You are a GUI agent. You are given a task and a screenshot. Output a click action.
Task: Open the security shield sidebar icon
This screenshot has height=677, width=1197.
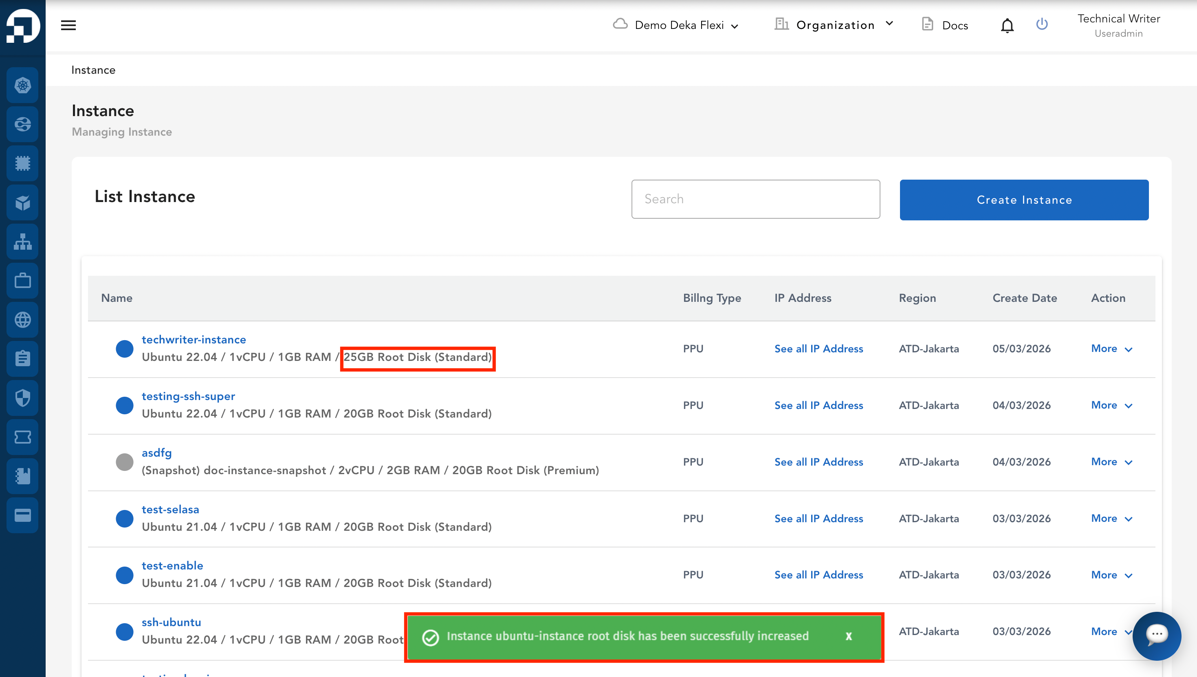[22, 398]
